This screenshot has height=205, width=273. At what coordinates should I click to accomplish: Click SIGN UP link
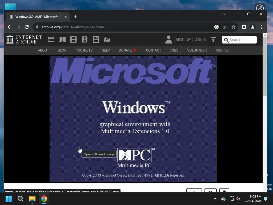pyautogui.click(x=183, y=40)
